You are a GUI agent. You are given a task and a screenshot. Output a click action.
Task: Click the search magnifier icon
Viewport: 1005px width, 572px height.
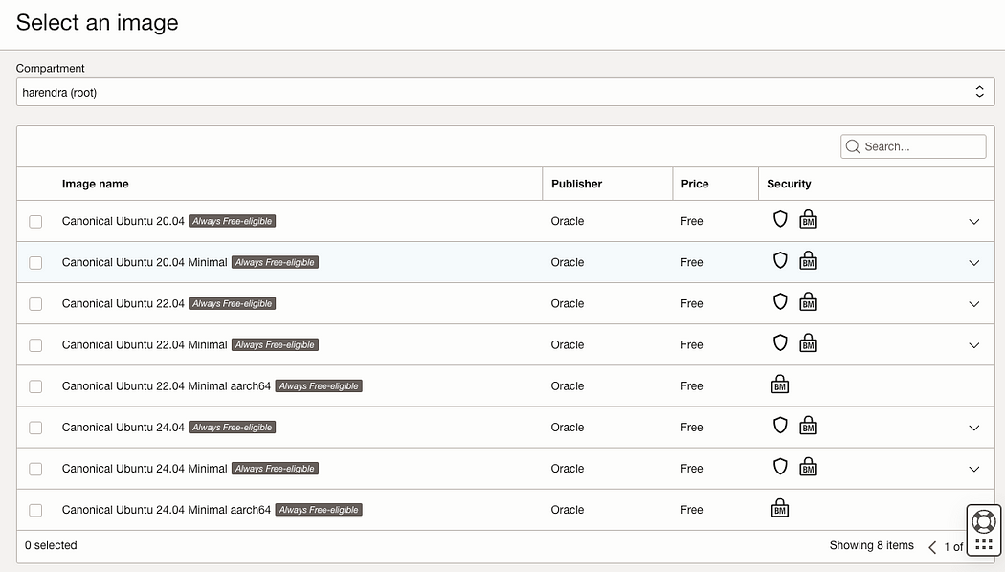pos(853,146)
